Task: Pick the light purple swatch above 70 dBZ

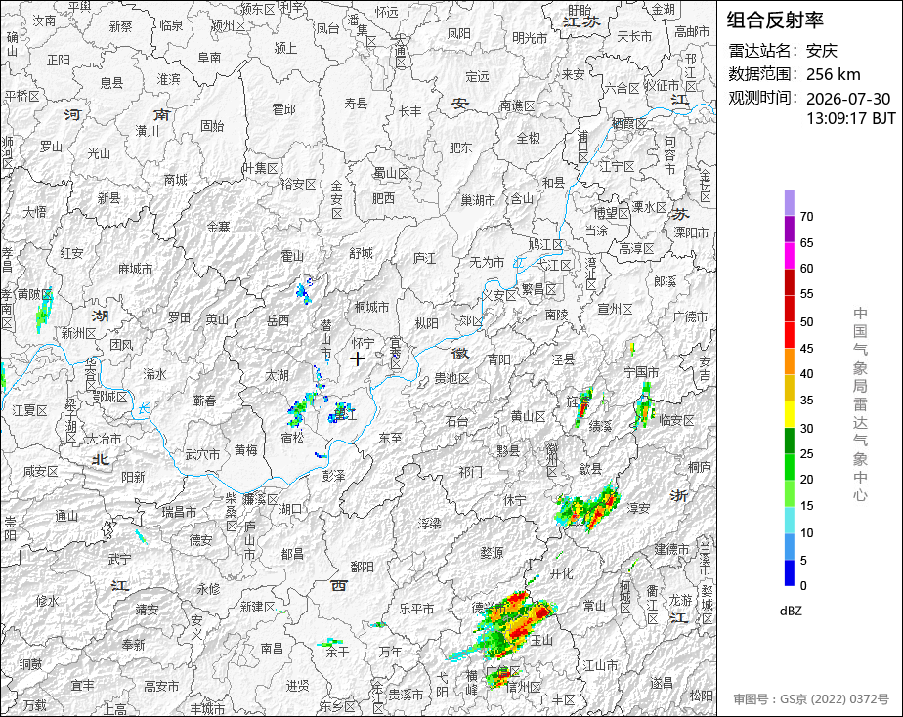Action: click(789, 202)
